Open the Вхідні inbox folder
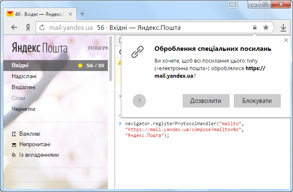 click(55, 66)
